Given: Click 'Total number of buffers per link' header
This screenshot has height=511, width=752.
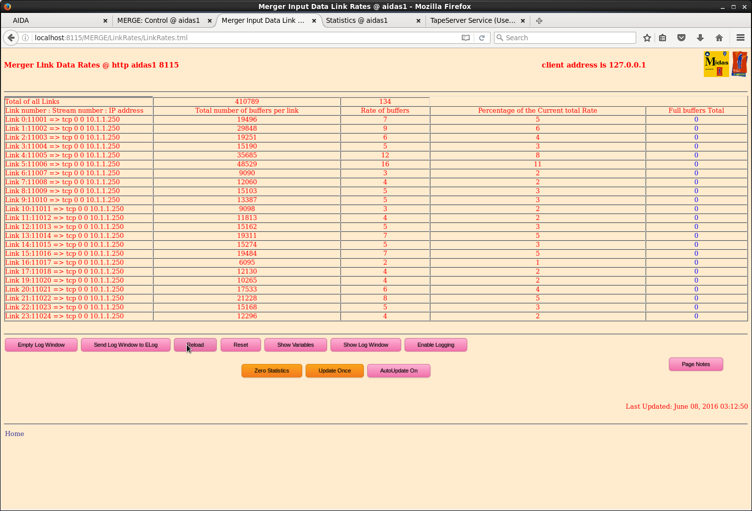Looking at the screenshot, I should click(247, 111).
